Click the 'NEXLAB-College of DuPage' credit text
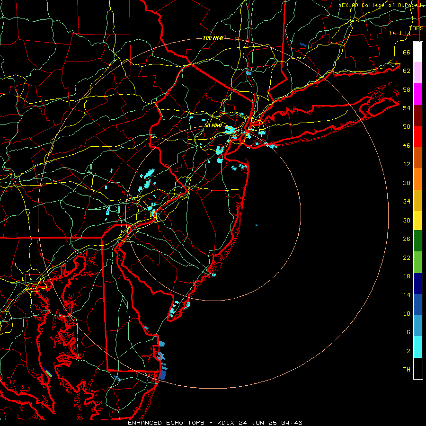The height and width of the screenshot is (426, 426). [378, 5]
